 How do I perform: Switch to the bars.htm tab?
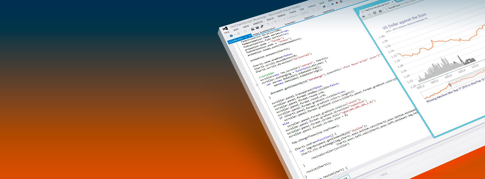coord(309,17)
